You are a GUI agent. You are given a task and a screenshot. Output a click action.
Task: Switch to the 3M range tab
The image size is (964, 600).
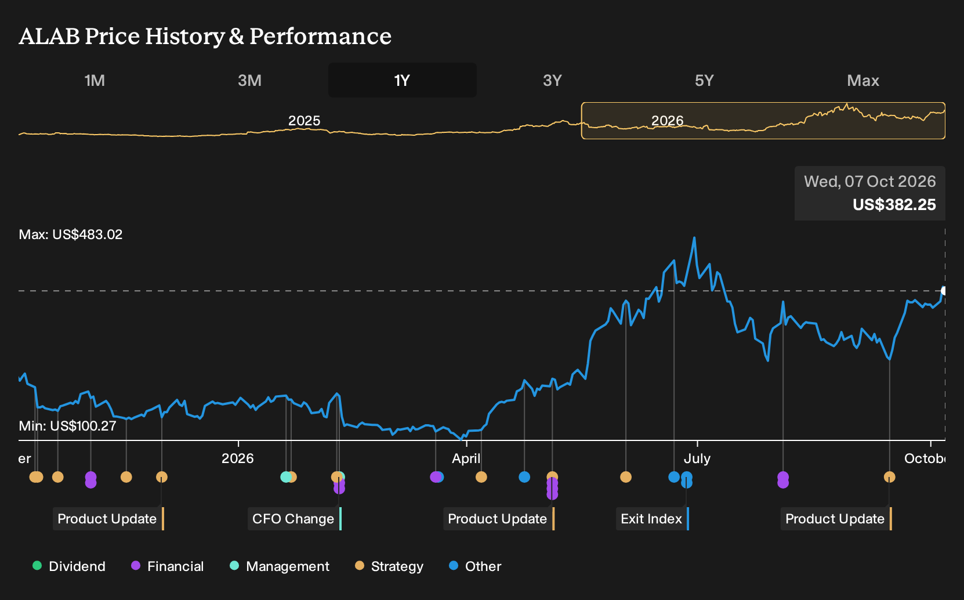coord(249,80)
